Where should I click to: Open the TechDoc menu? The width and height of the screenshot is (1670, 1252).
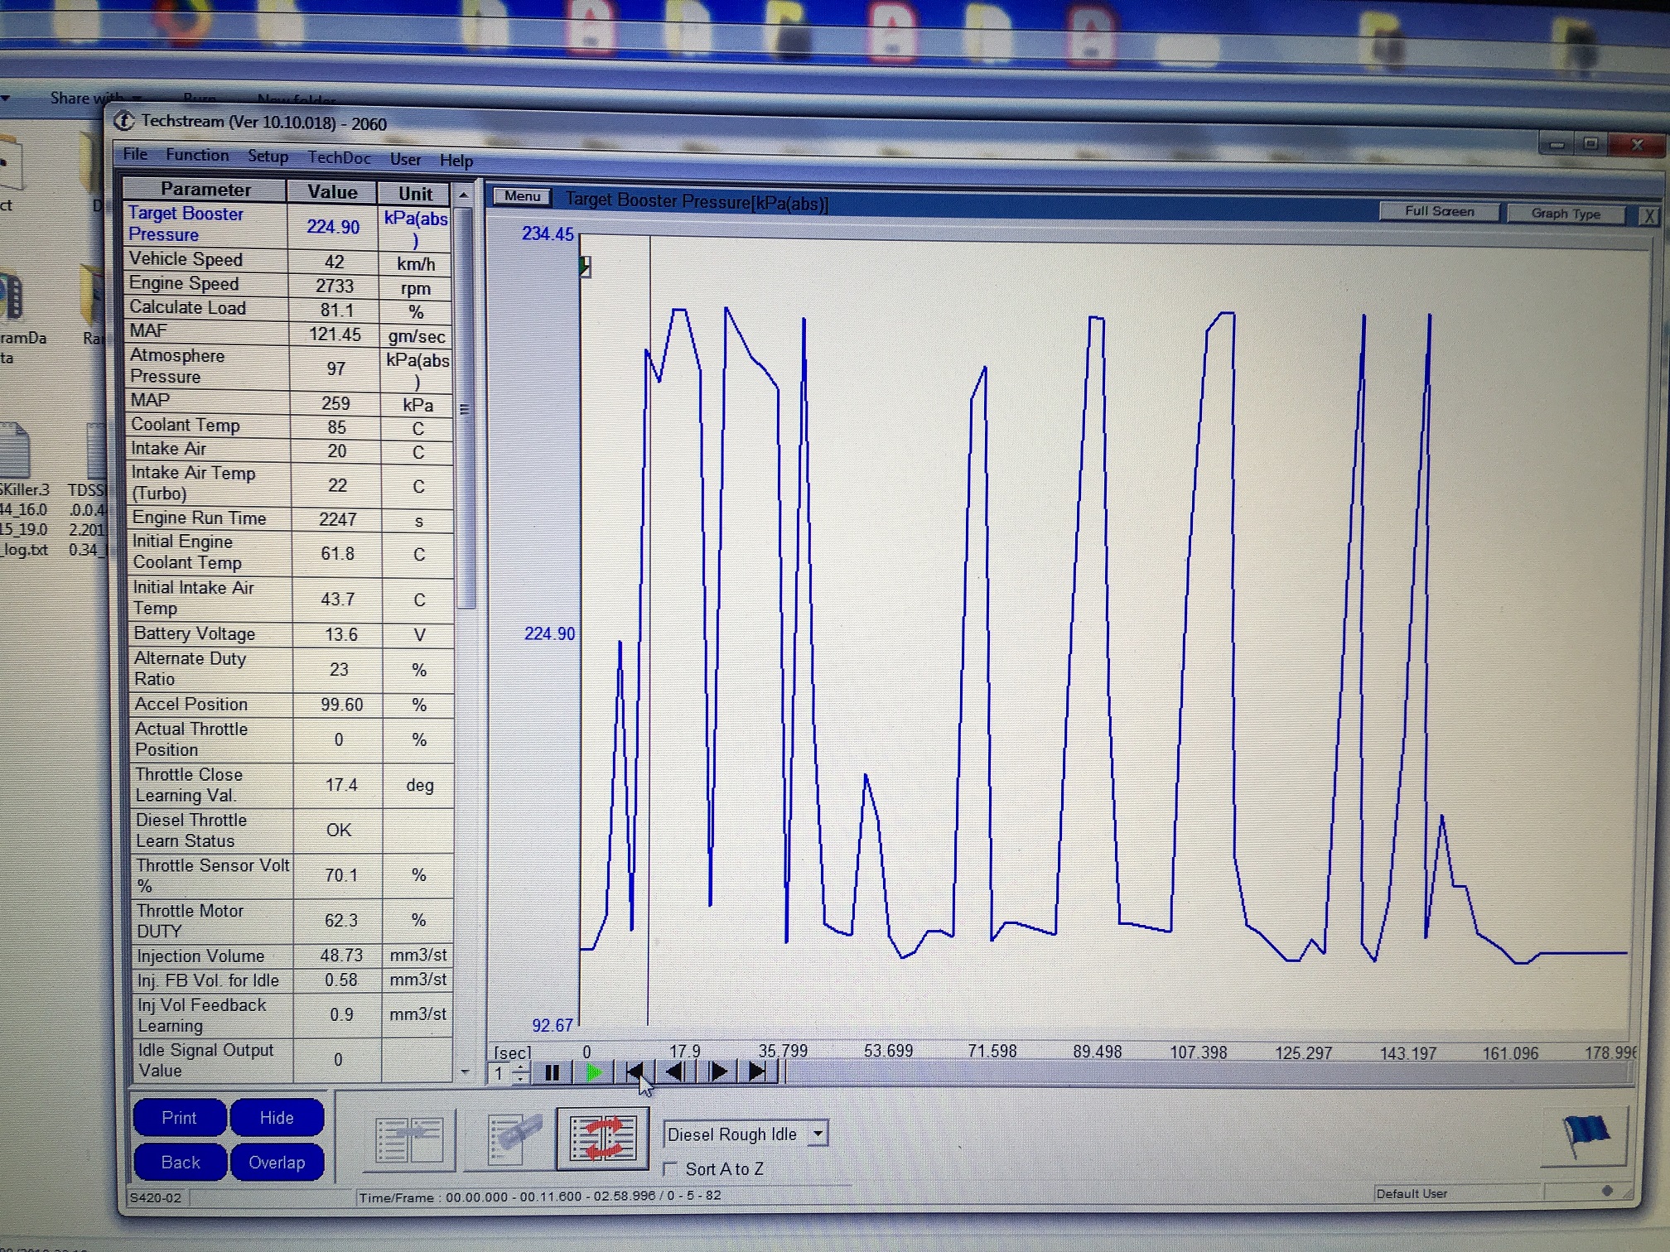339,157
